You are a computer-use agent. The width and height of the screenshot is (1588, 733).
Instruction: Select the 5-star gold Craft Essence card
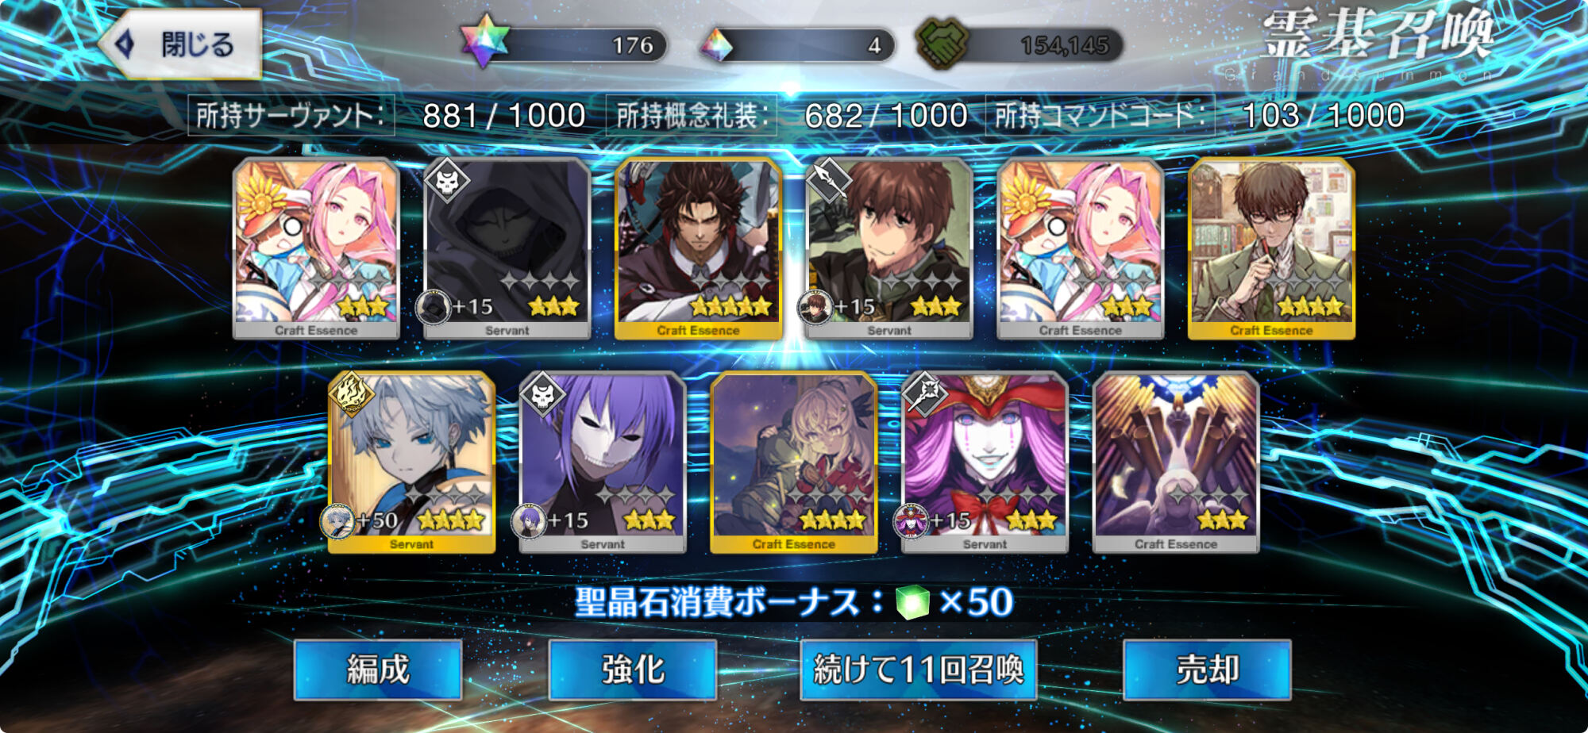point(698,248)
